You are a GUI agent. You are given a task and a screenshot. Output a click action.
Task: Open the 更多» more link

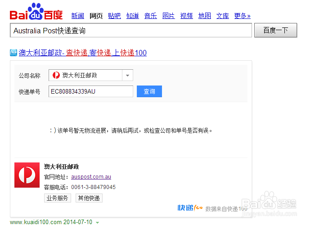click(242, 16)
